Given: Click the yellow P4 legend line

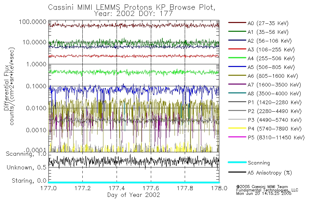Looking at the screenshot, I should pos(237,128).
